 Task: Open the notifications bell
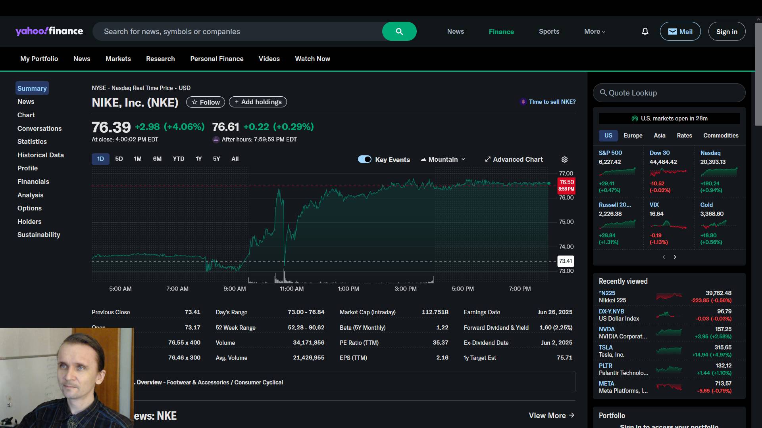[x=645, y=31]
